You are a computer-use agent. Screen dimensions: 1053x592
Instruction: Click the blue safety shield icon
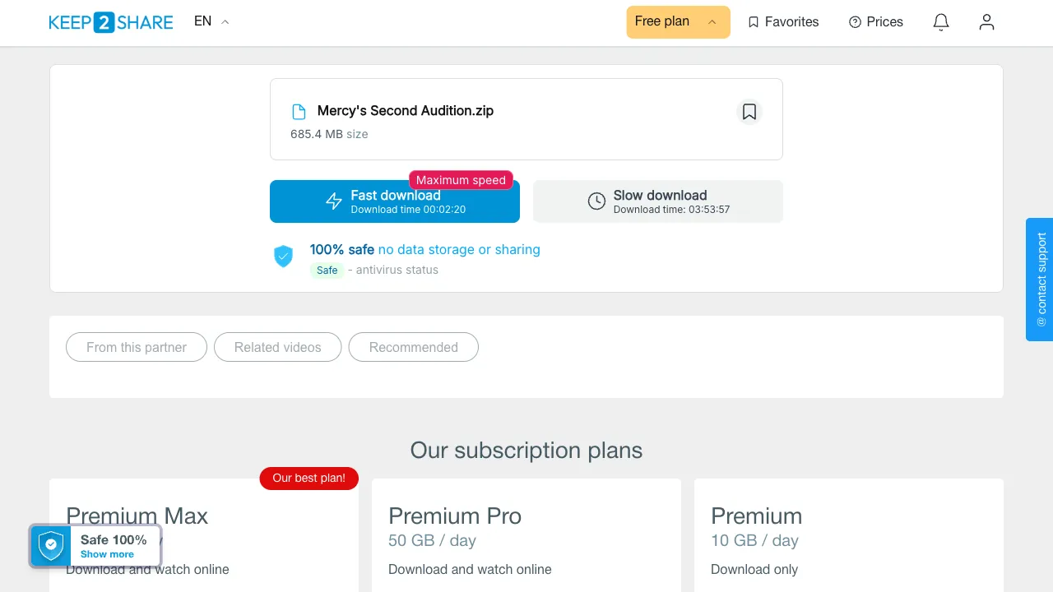(x=283, y=257)
